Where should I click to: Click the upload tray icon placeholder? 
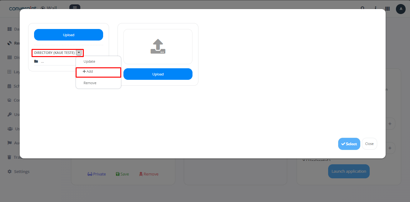click(158, 46)
